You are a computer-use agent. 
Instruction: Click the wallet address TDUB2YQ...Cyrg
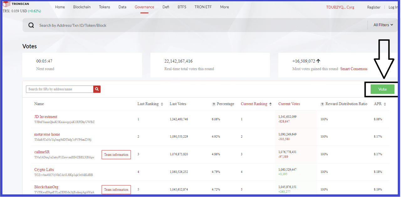point(340,7)
